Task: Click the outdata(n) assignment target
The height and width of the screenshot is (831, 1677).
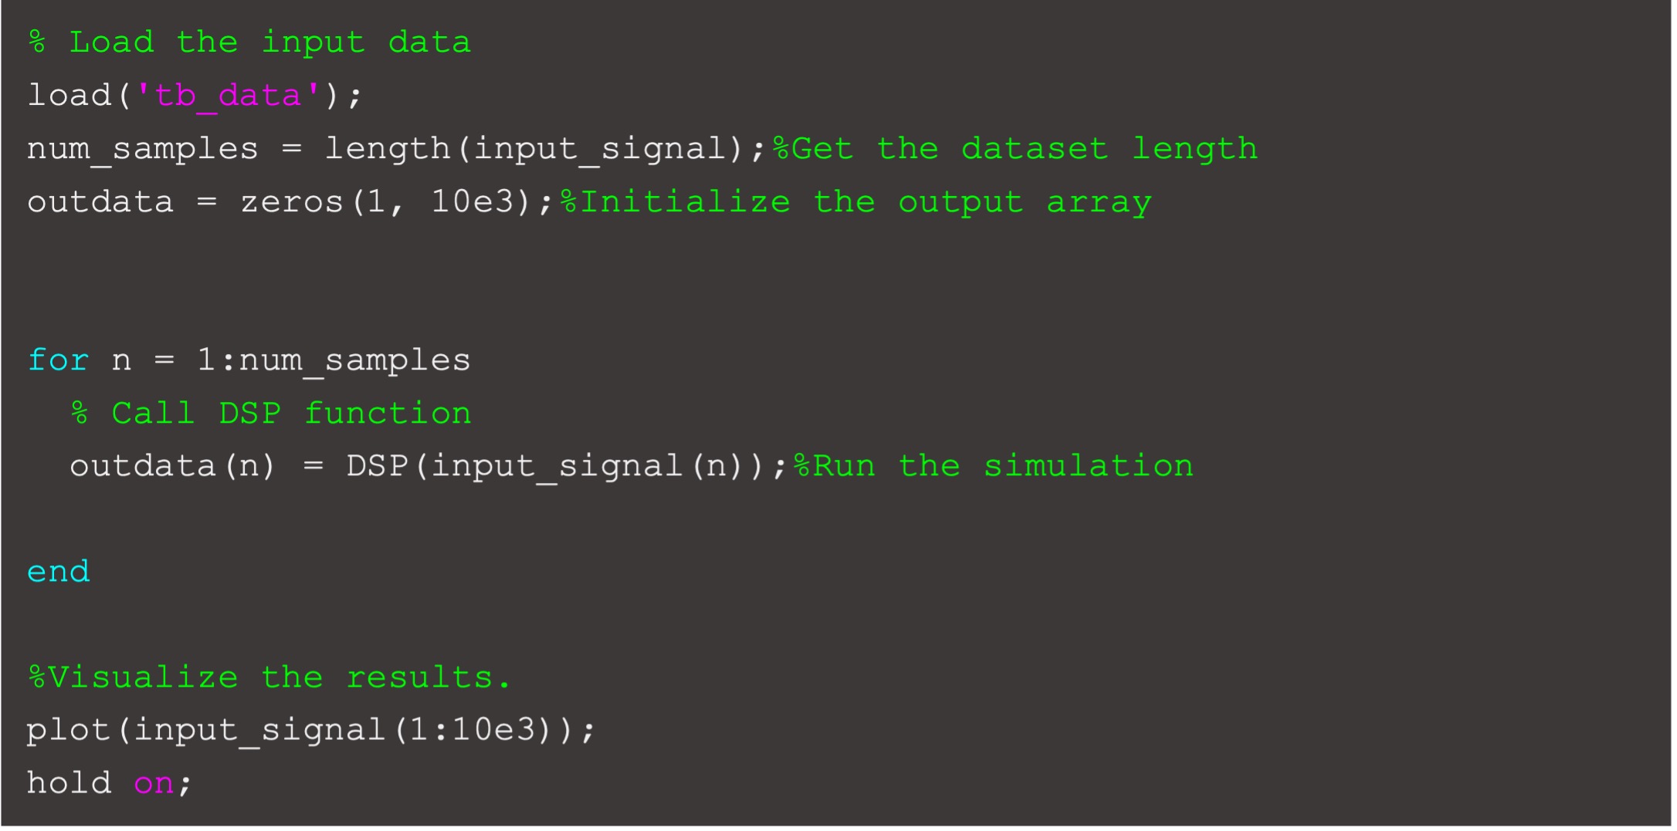Action: point(171,467)
